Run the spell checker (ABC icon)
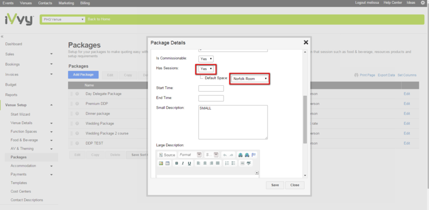 click(249, 163)
